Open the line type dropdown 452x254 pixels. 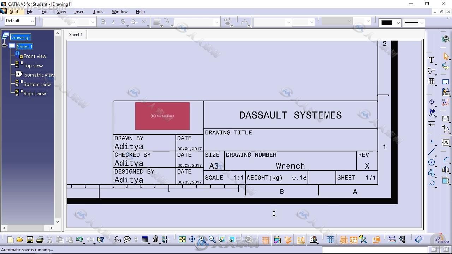pyautogui.click(x=414, y=23)
